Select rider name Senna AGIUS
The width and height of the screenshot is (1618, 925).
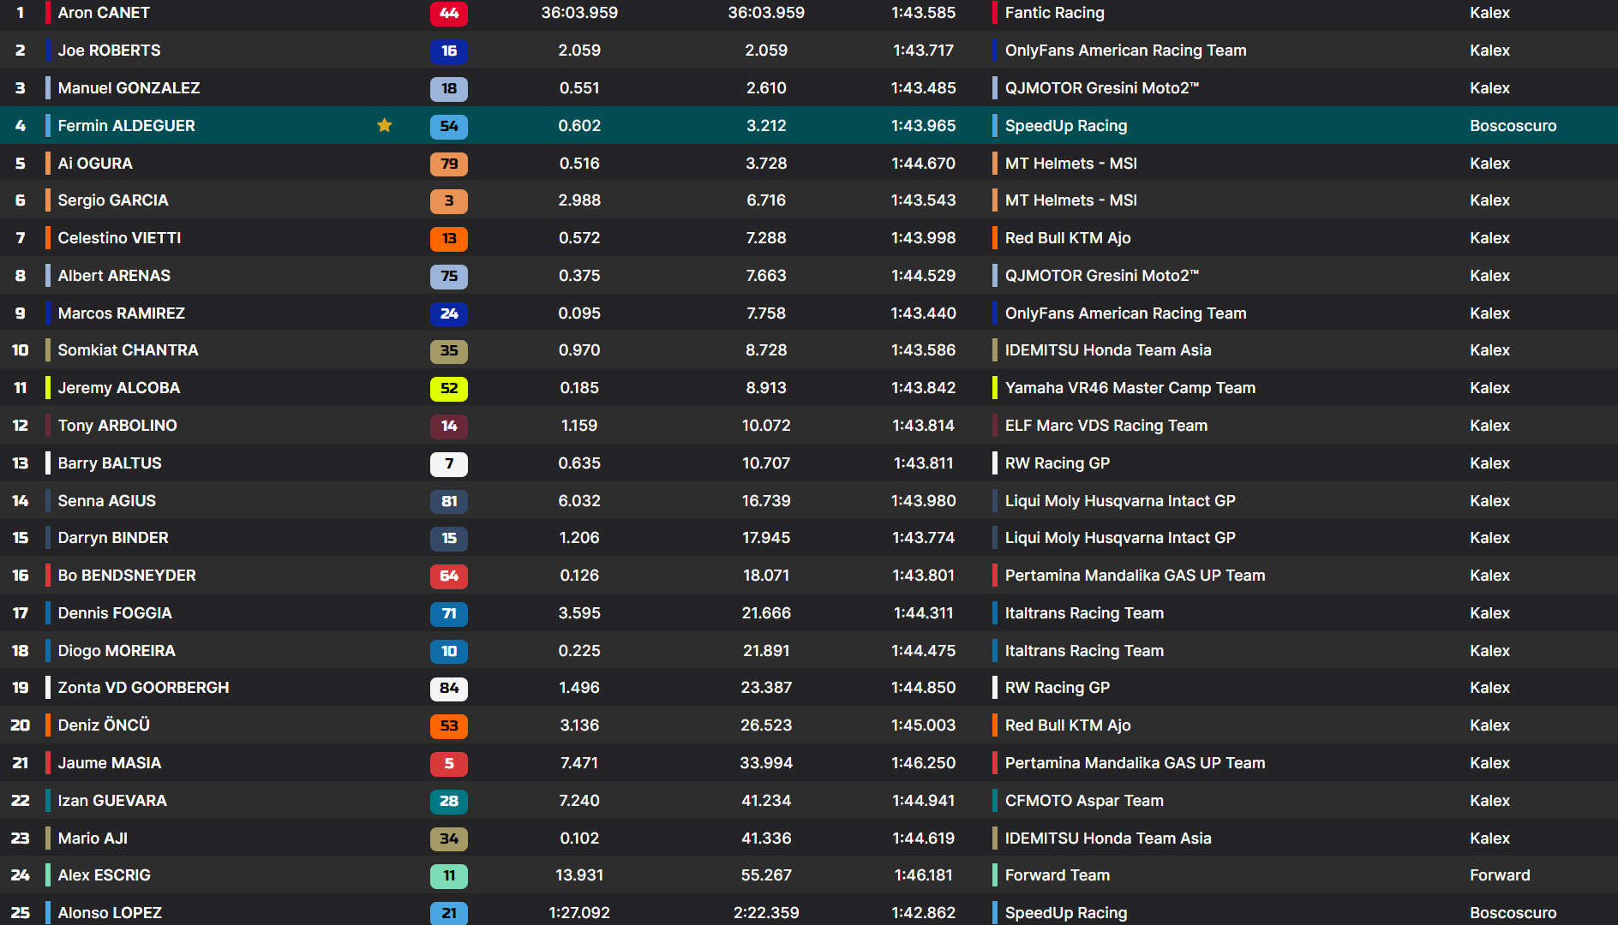[x=107, y=501]
